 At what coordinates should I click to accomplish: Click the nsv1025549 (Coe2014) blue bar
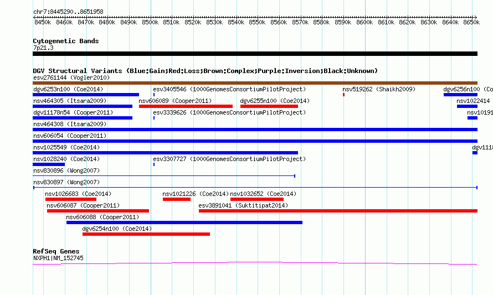[166, 153]
